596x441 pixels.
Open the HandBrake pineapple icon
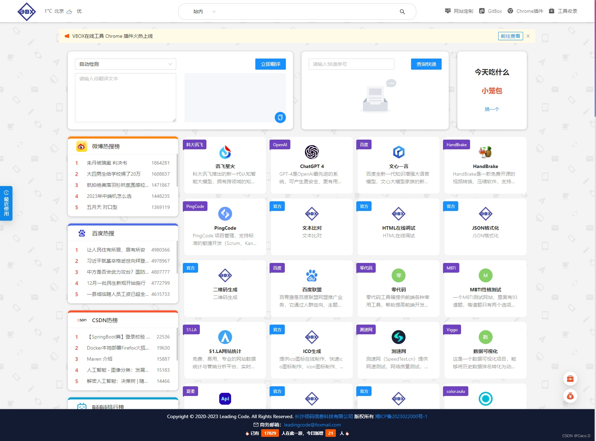click(485, 152)
